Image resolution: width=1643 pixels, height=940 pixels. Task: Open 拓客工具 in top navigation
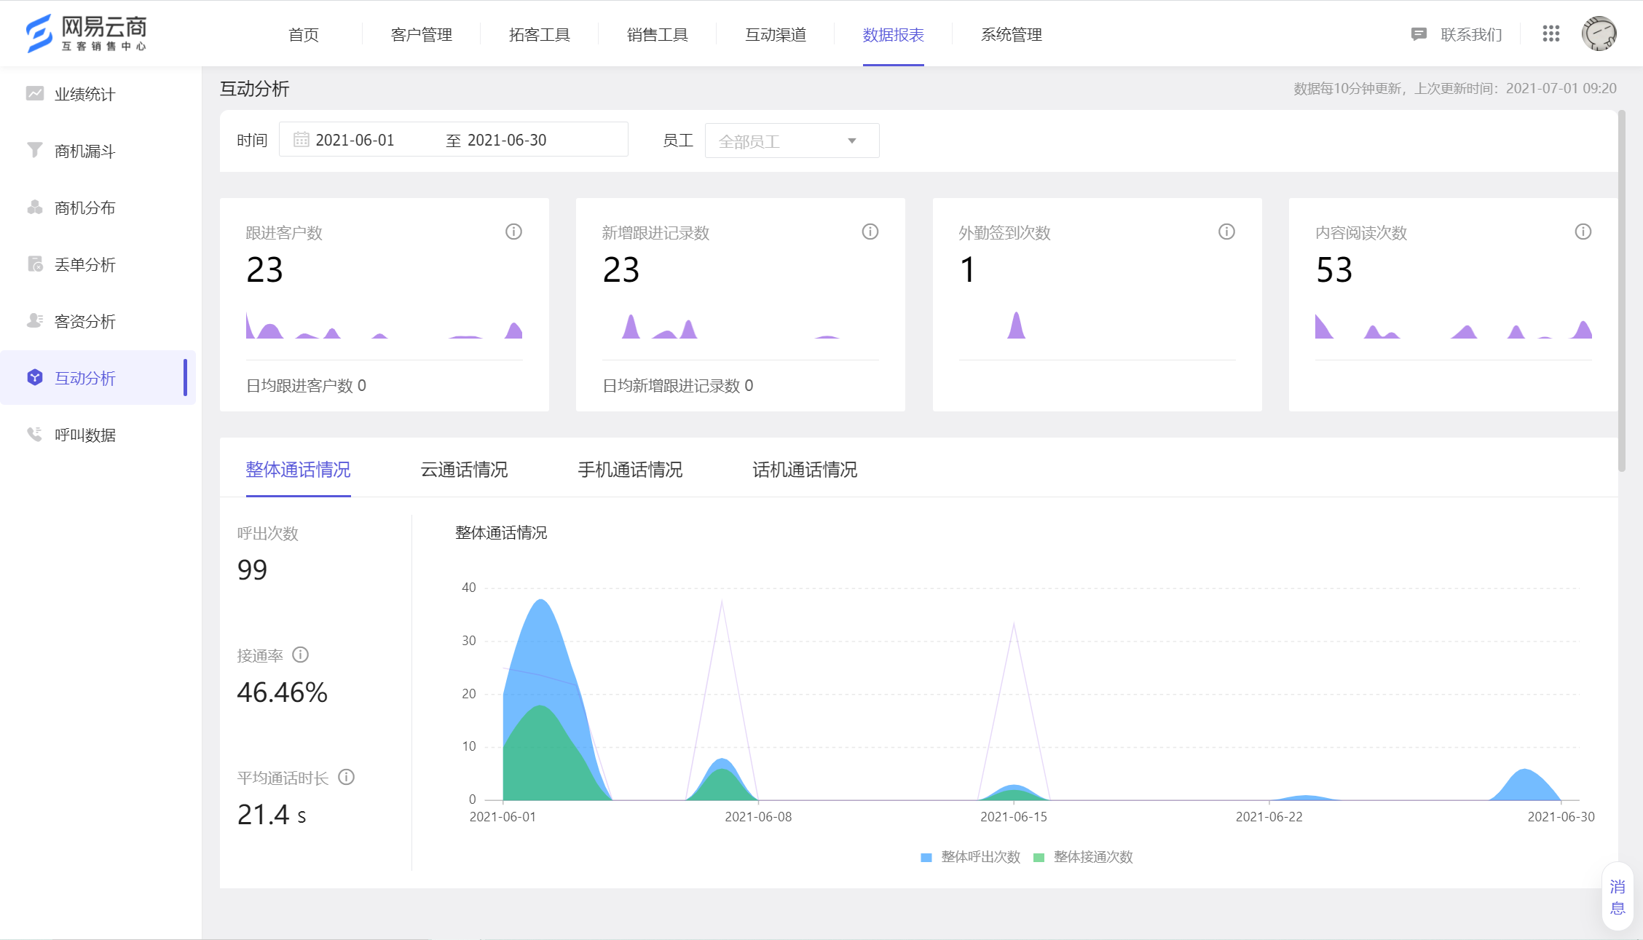point(540,34)
